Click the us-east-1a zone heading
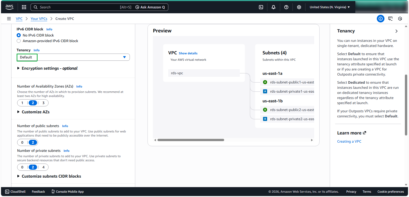This screenshot has width=409, height=197. click(272, 73)
